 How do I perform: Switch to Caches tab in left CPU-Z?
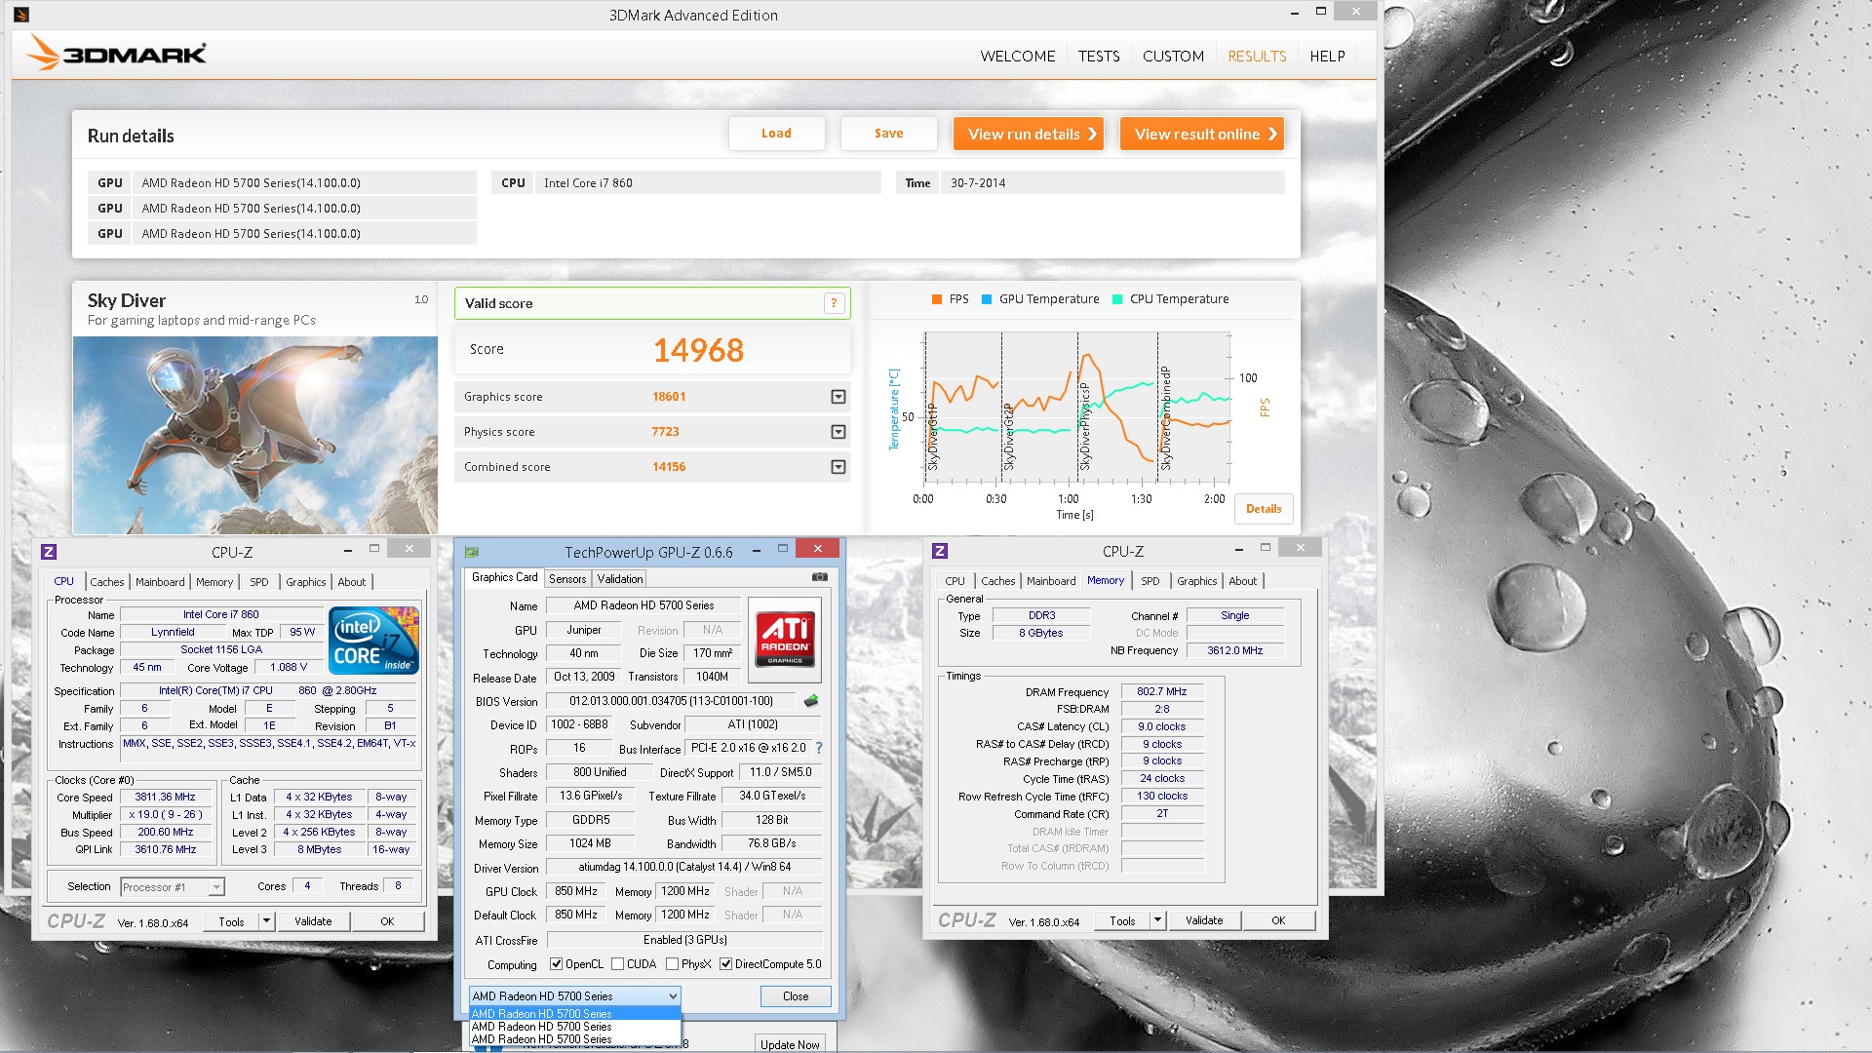(x=107, y=582)
